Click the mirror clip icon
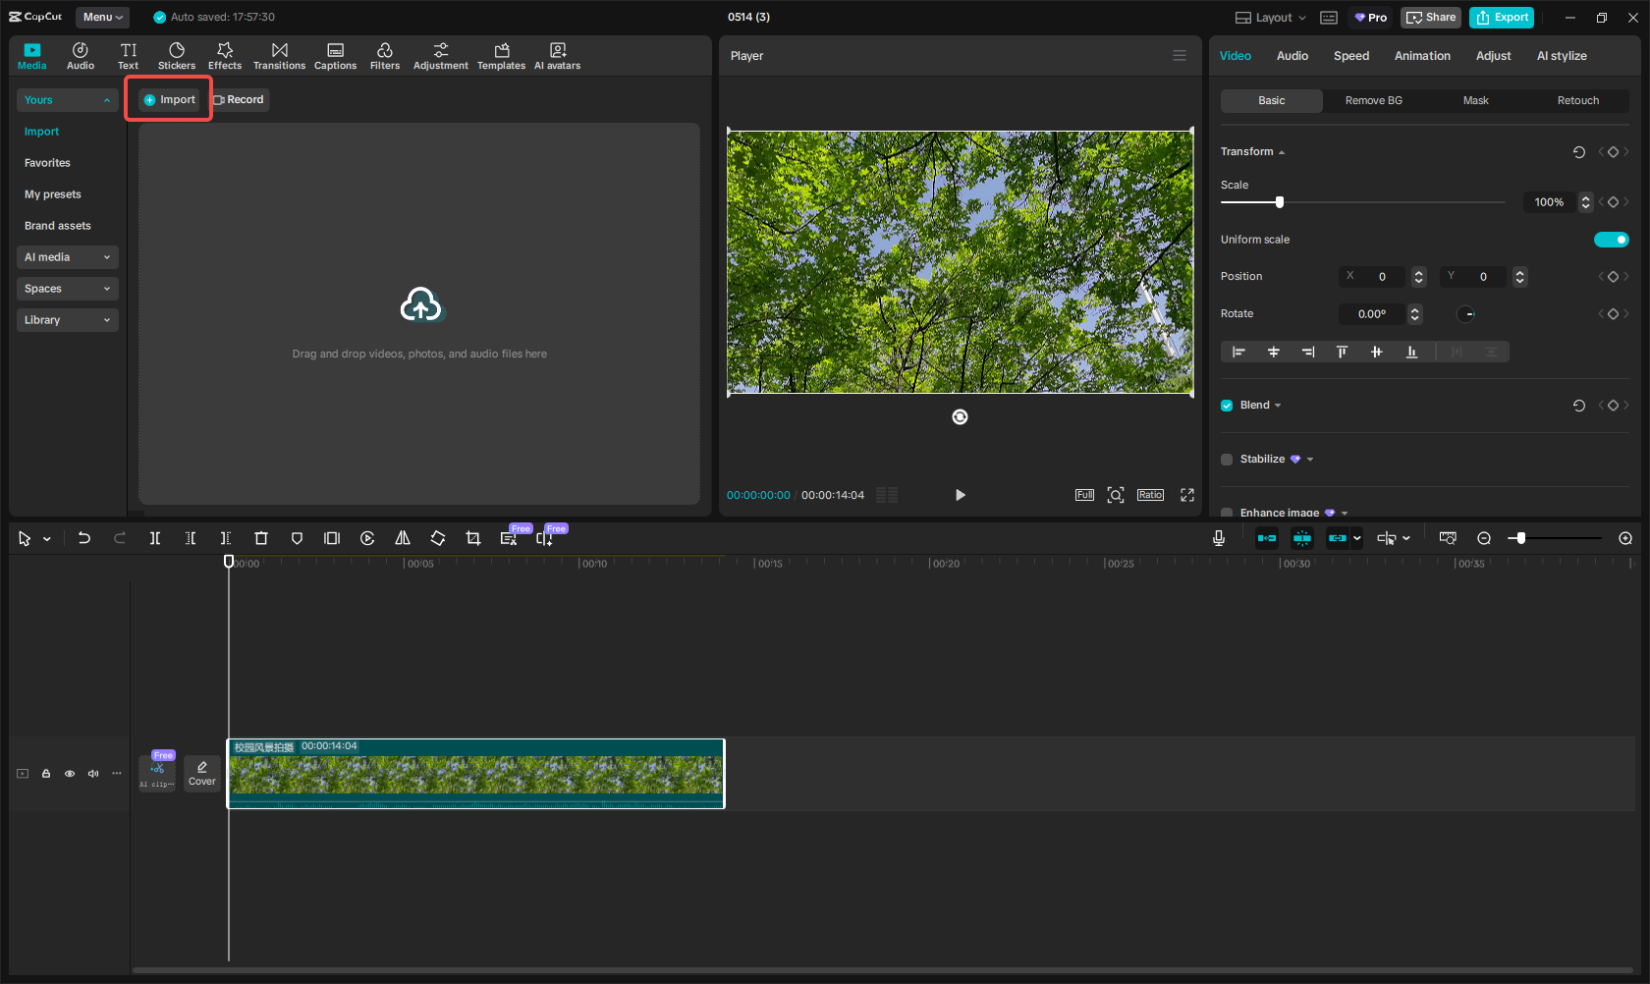Screen dimensions: 1650x984 point(402,538)
